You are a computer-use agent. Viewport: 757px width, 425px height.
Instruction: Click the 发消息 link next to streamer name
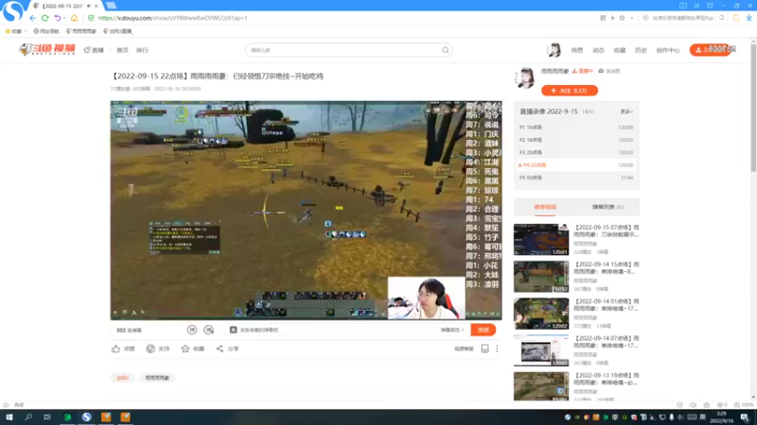[609, 71]
